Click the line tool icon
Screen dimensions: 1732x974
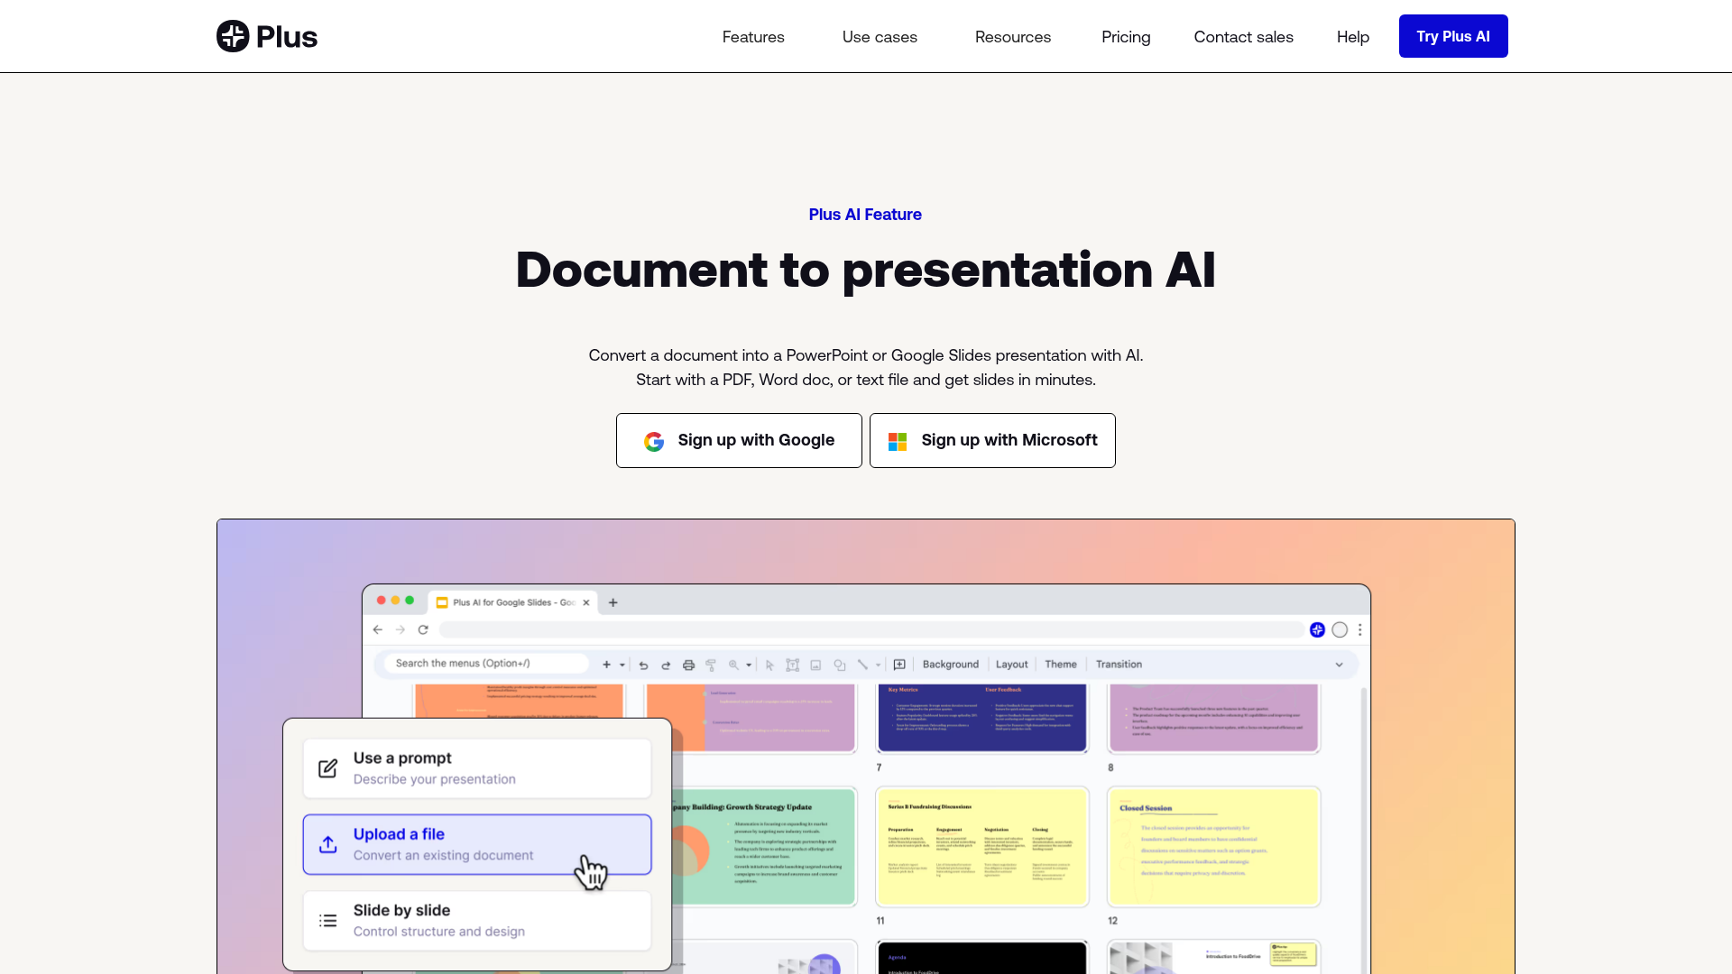point(862,665)
